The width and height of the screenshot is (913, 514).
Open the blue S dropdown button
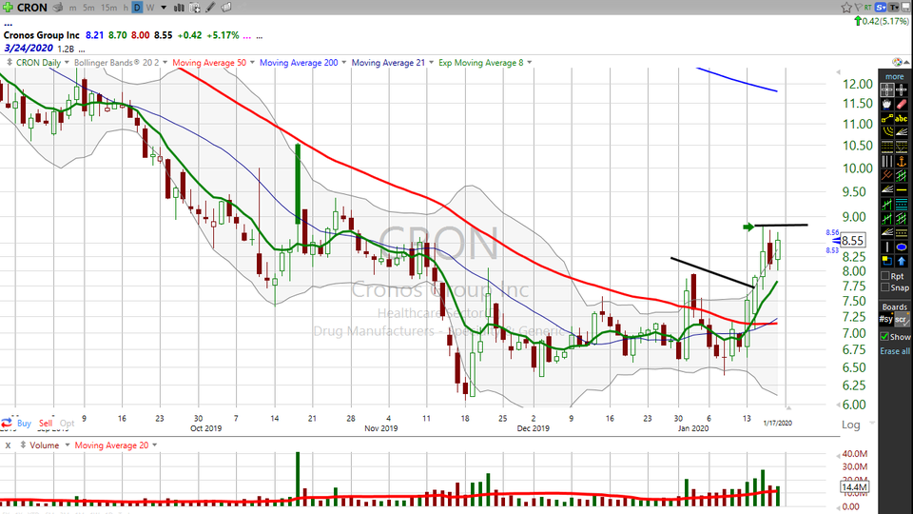(881, 8)
